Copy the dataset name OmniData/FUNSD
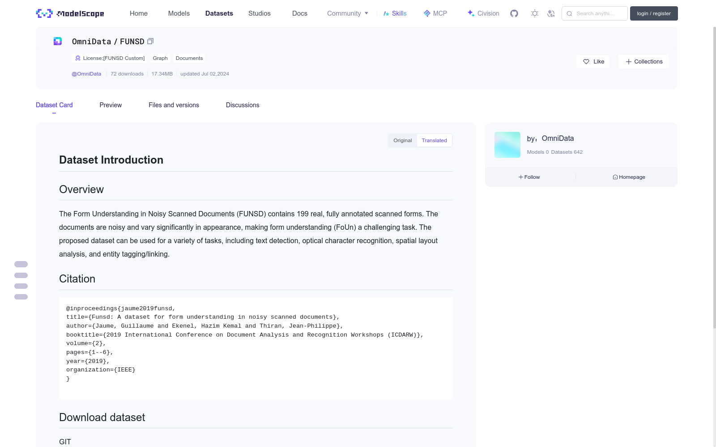716x447 pixels. (150, 41)
